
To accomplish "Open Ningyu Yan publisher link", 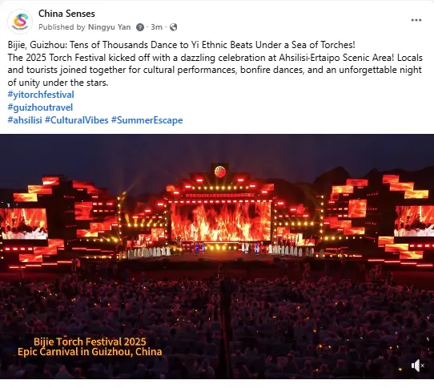I will pos(110,27).
